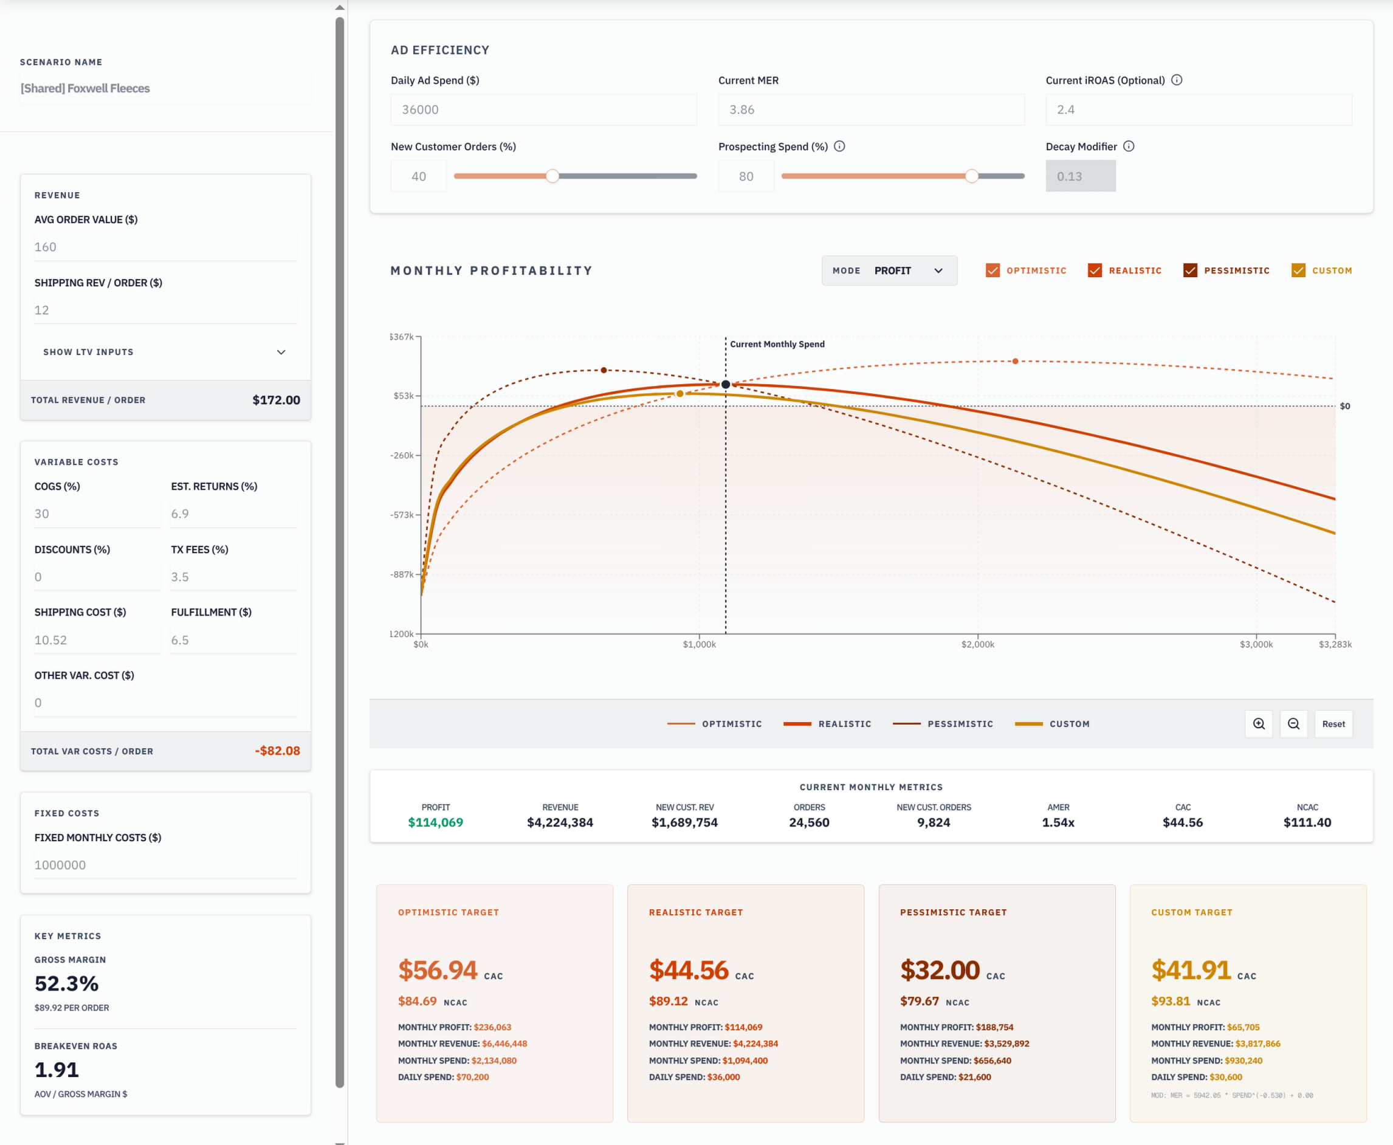
Task: Click the Scenario Name text field
Action: (x=165, y=88)
